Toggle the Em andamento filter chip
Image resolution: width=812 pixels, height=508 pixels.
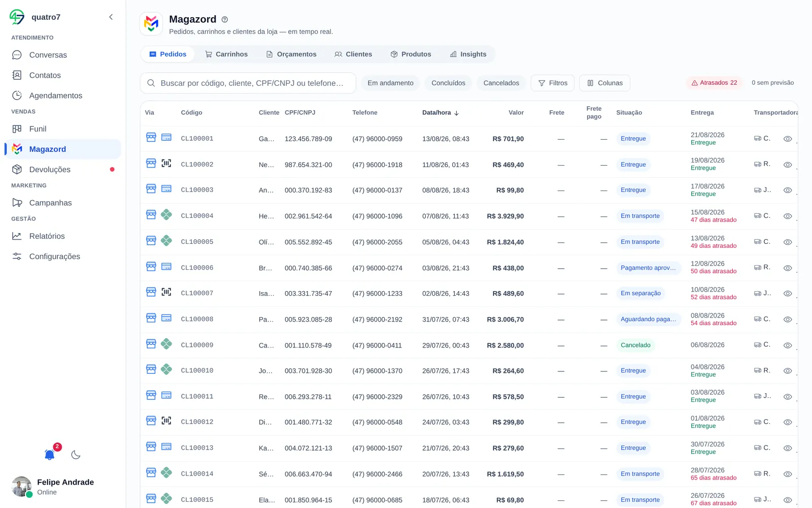tap(390, 83)
